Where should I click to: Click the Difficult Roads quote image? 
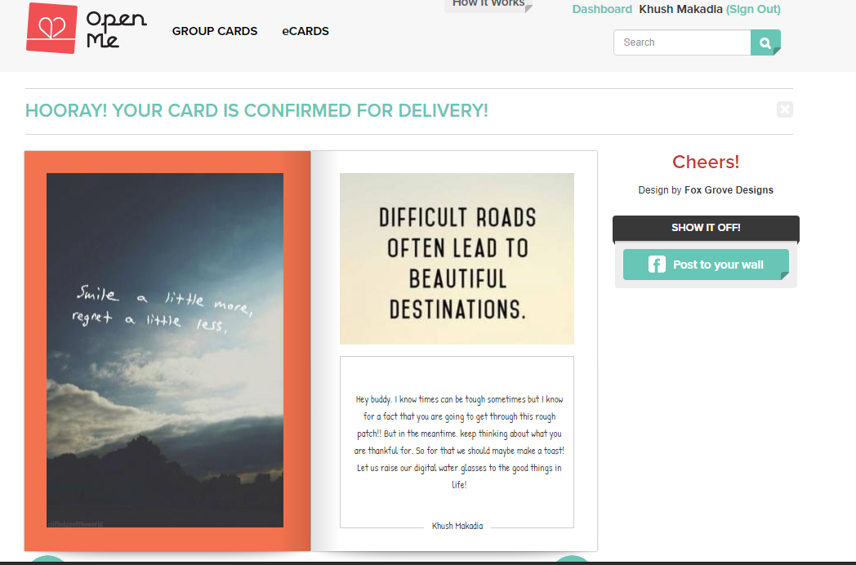(457, 259)
